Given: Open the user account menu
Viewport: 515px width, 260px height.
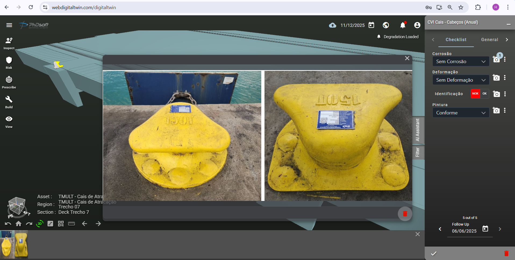Looking at the screenshot, I should pos(417,25).
